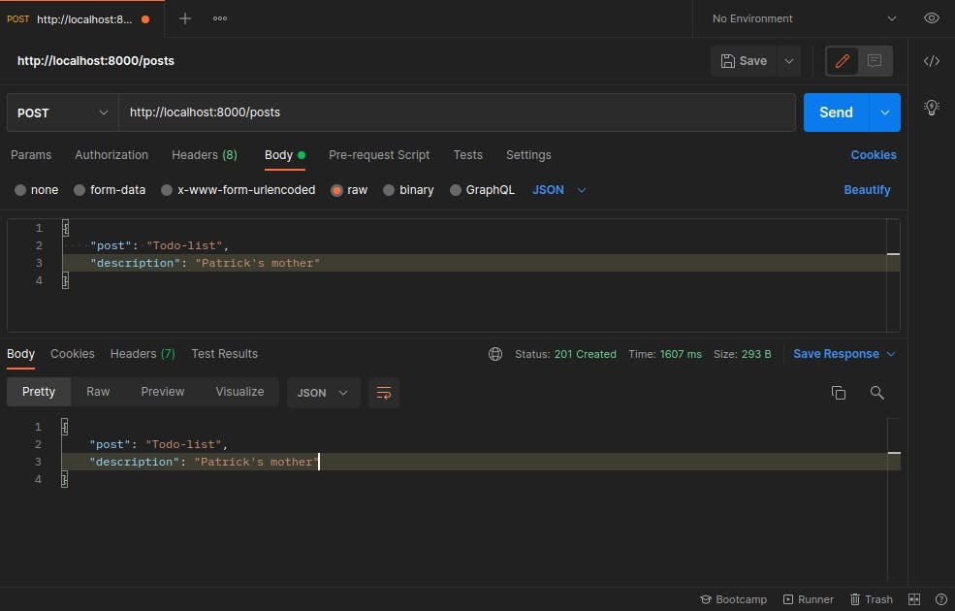
Task: Click the 1607 ms response time
Action: coord(681,354)
